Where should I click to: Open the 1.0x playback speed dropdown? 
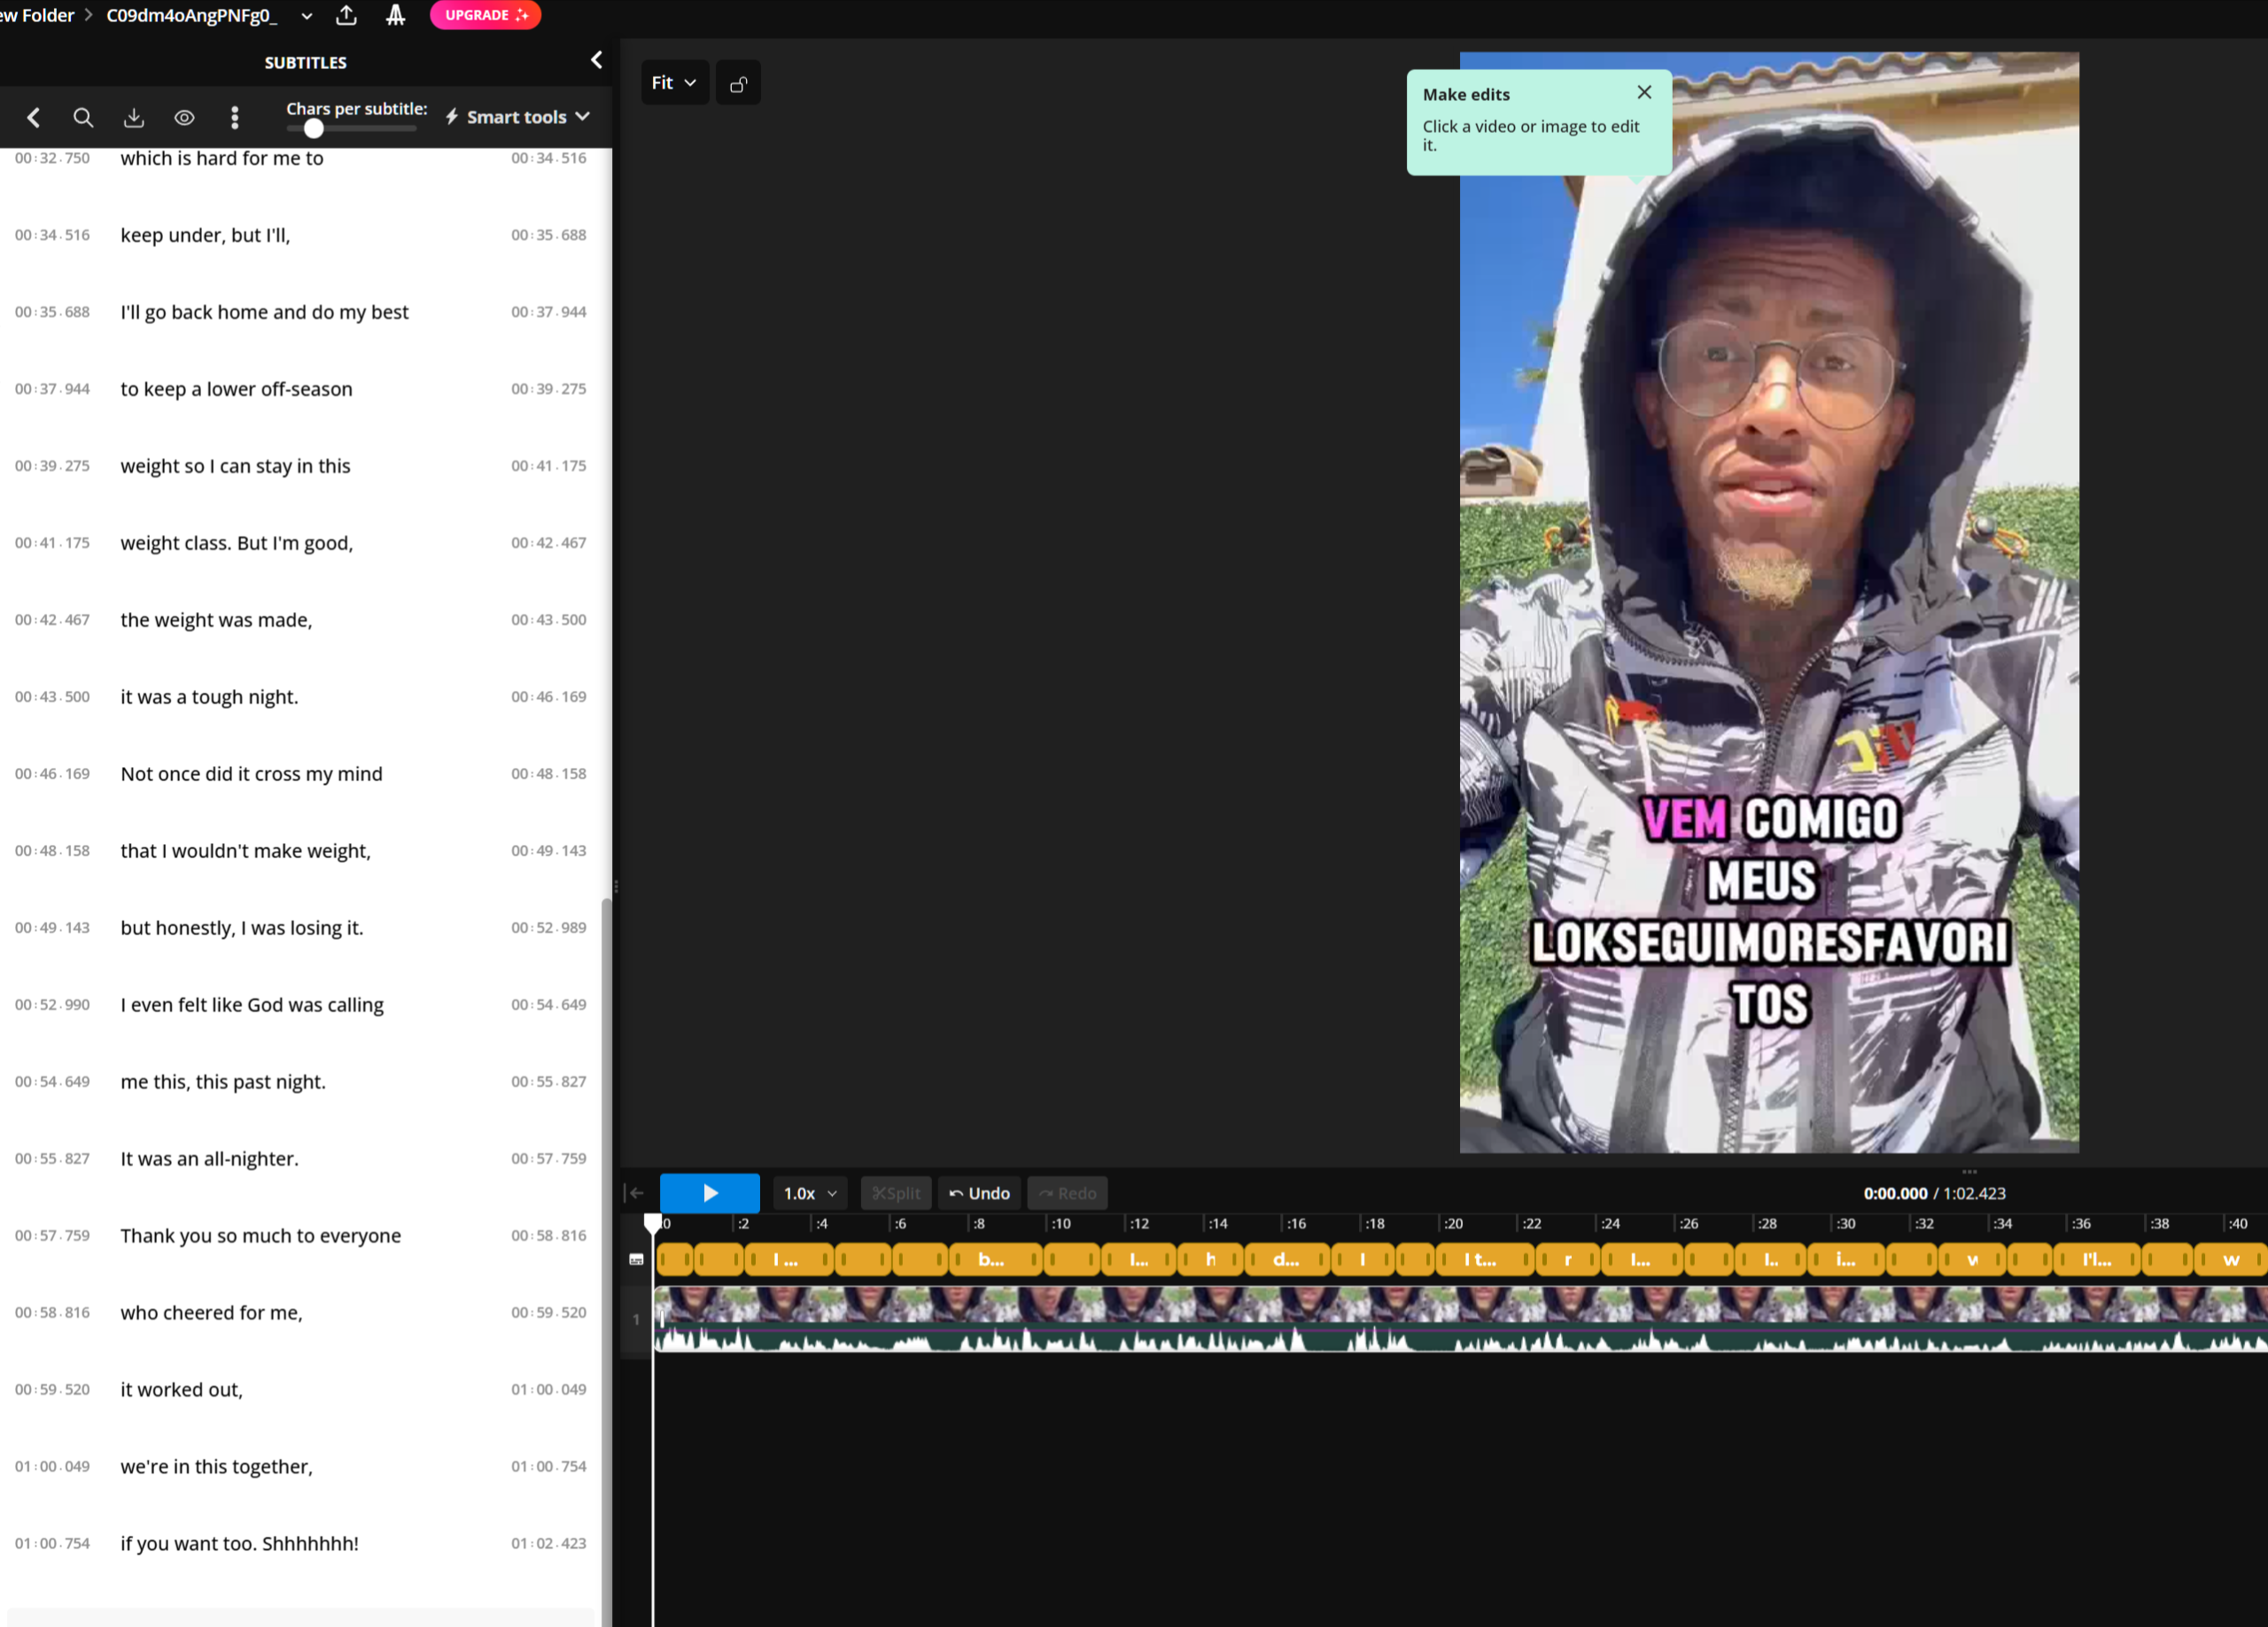(x=809, y=1193)
